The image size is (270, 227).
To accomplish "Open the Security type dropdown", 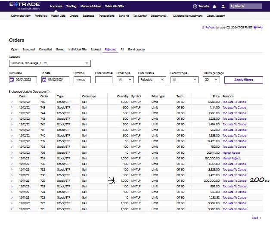I will click(184, 80).
